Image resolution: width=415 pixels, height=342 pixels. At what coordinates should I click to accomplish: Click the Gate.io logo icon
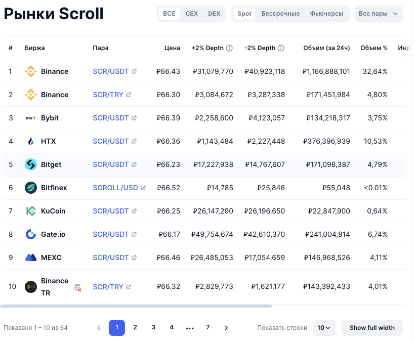click(31, 234)
